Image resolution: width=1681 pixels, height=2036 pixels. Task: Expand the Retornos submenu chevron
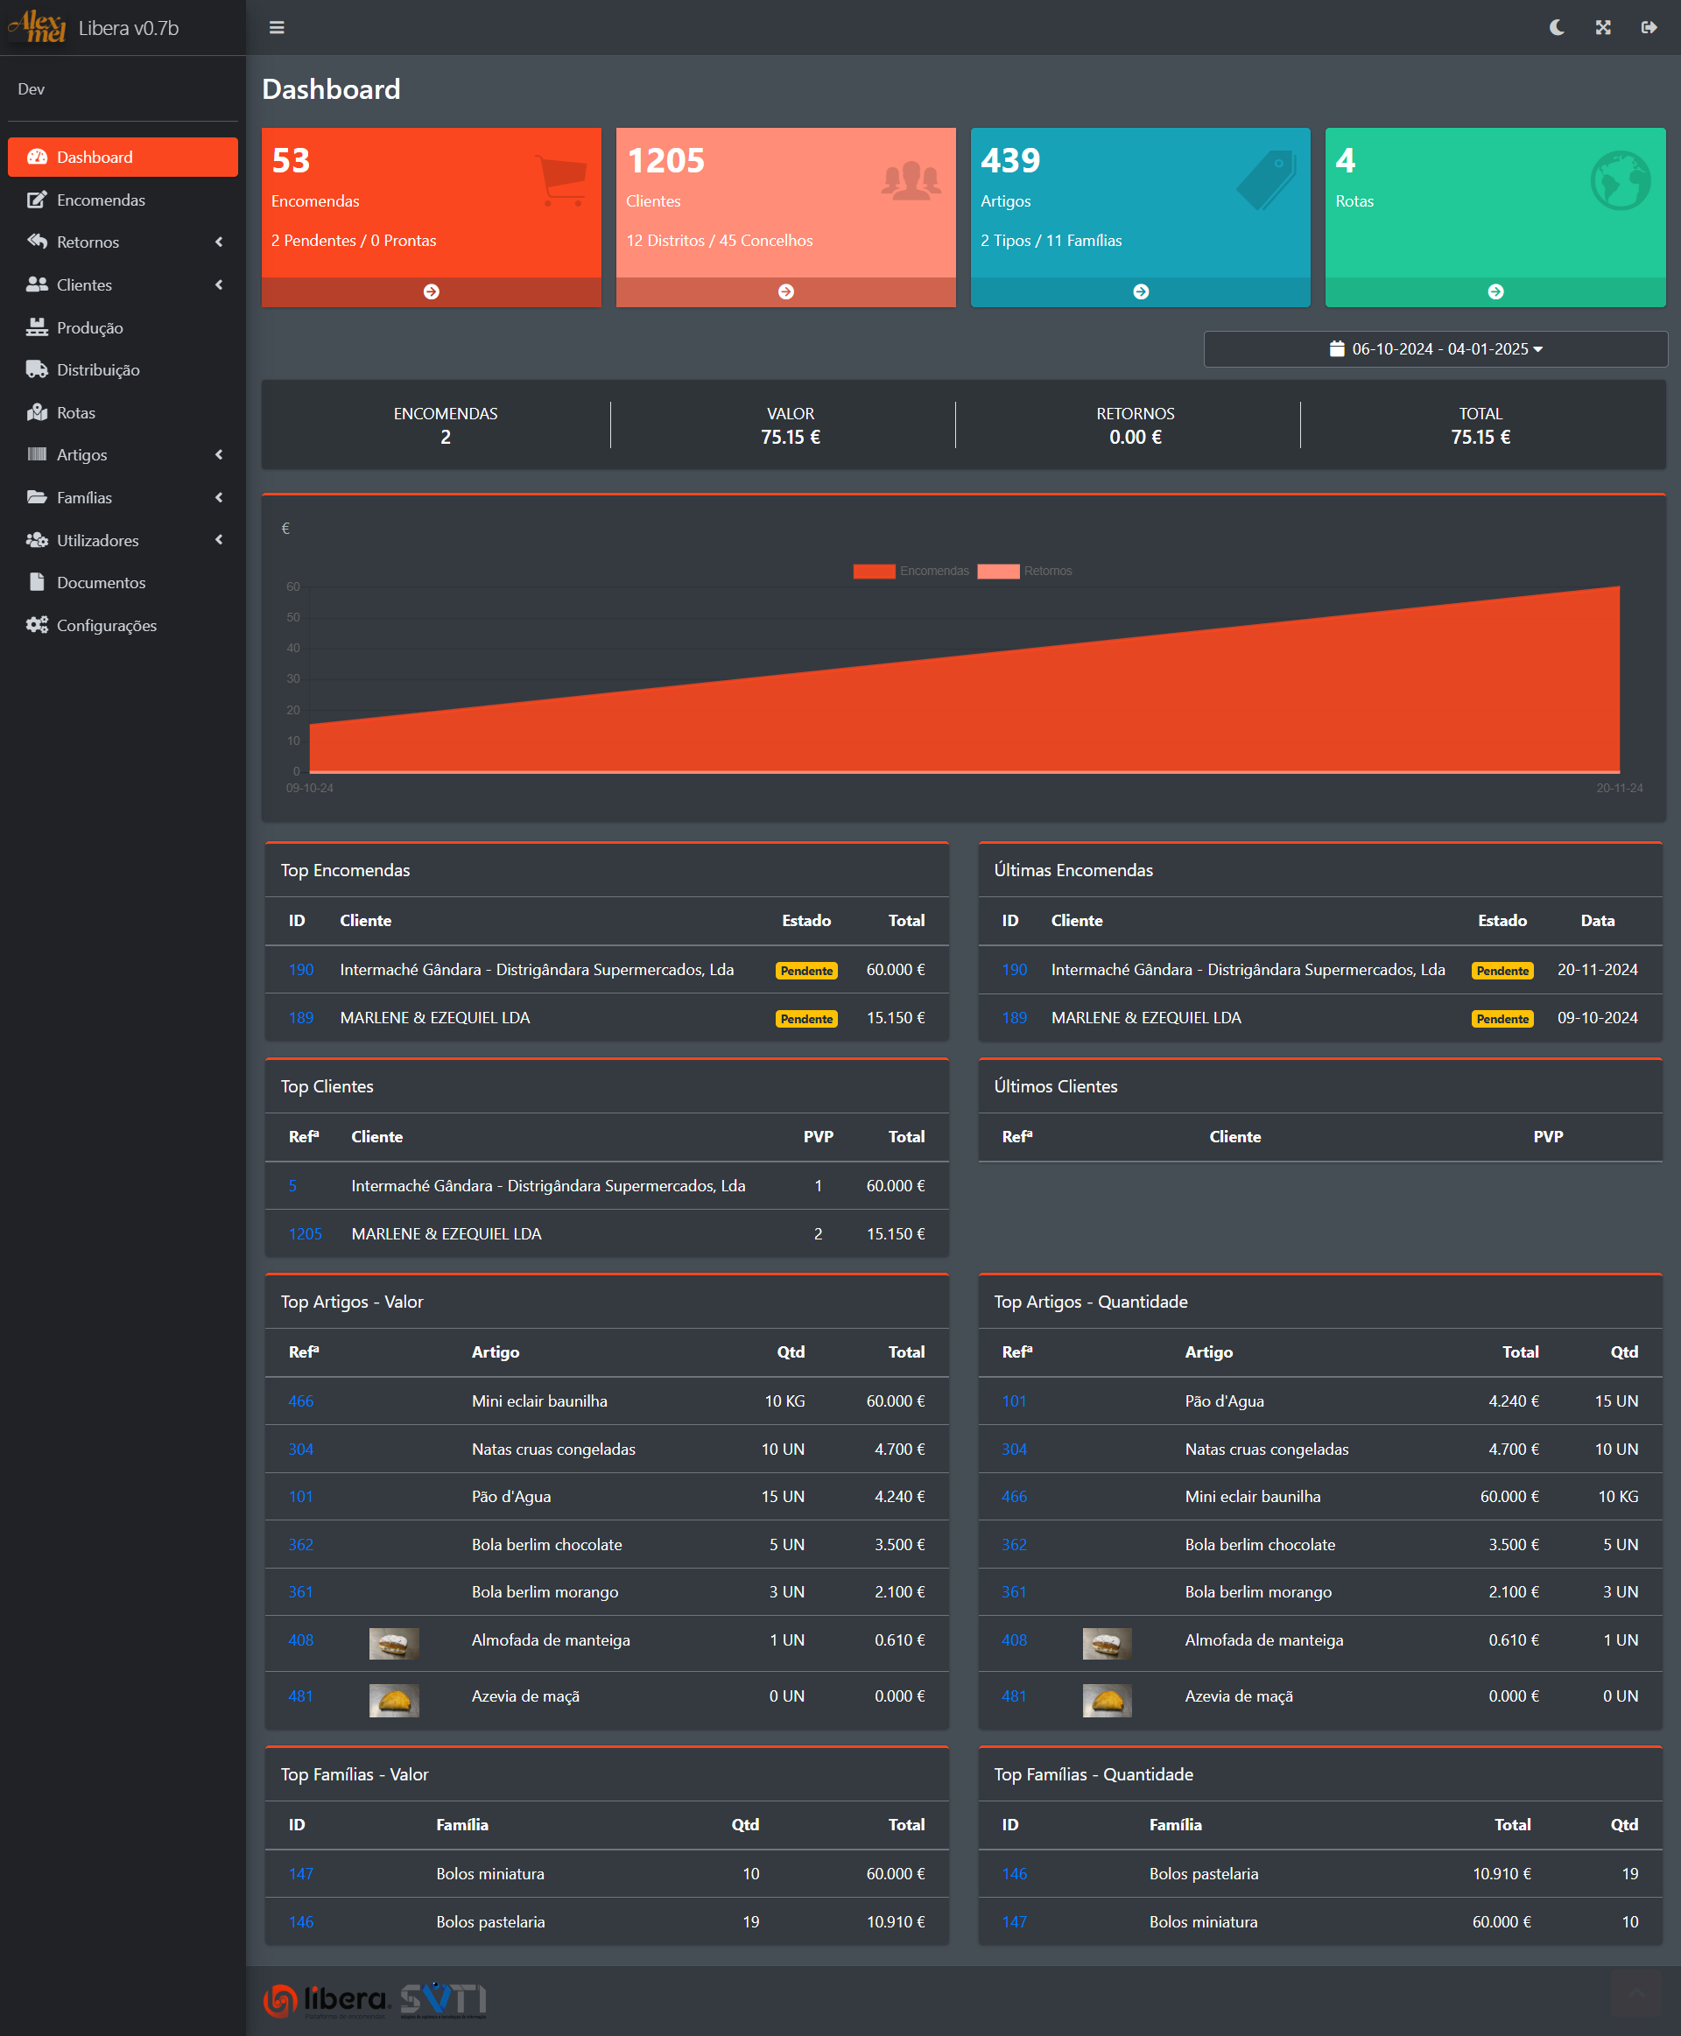tap(219, 242)
